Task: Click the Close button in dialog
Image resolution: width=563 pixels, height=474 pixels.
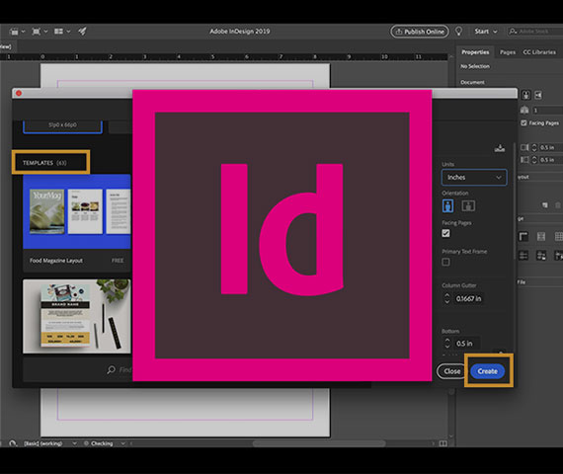Action: (x=451, y=371)
